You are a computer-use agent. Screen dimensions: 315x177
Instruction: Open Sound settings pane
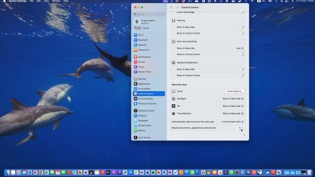click(149, 62)
